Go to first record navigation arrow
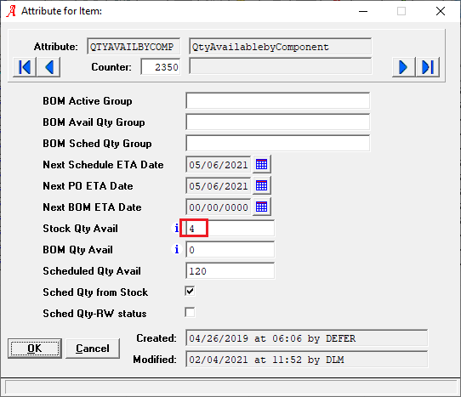 click(25, 67)
